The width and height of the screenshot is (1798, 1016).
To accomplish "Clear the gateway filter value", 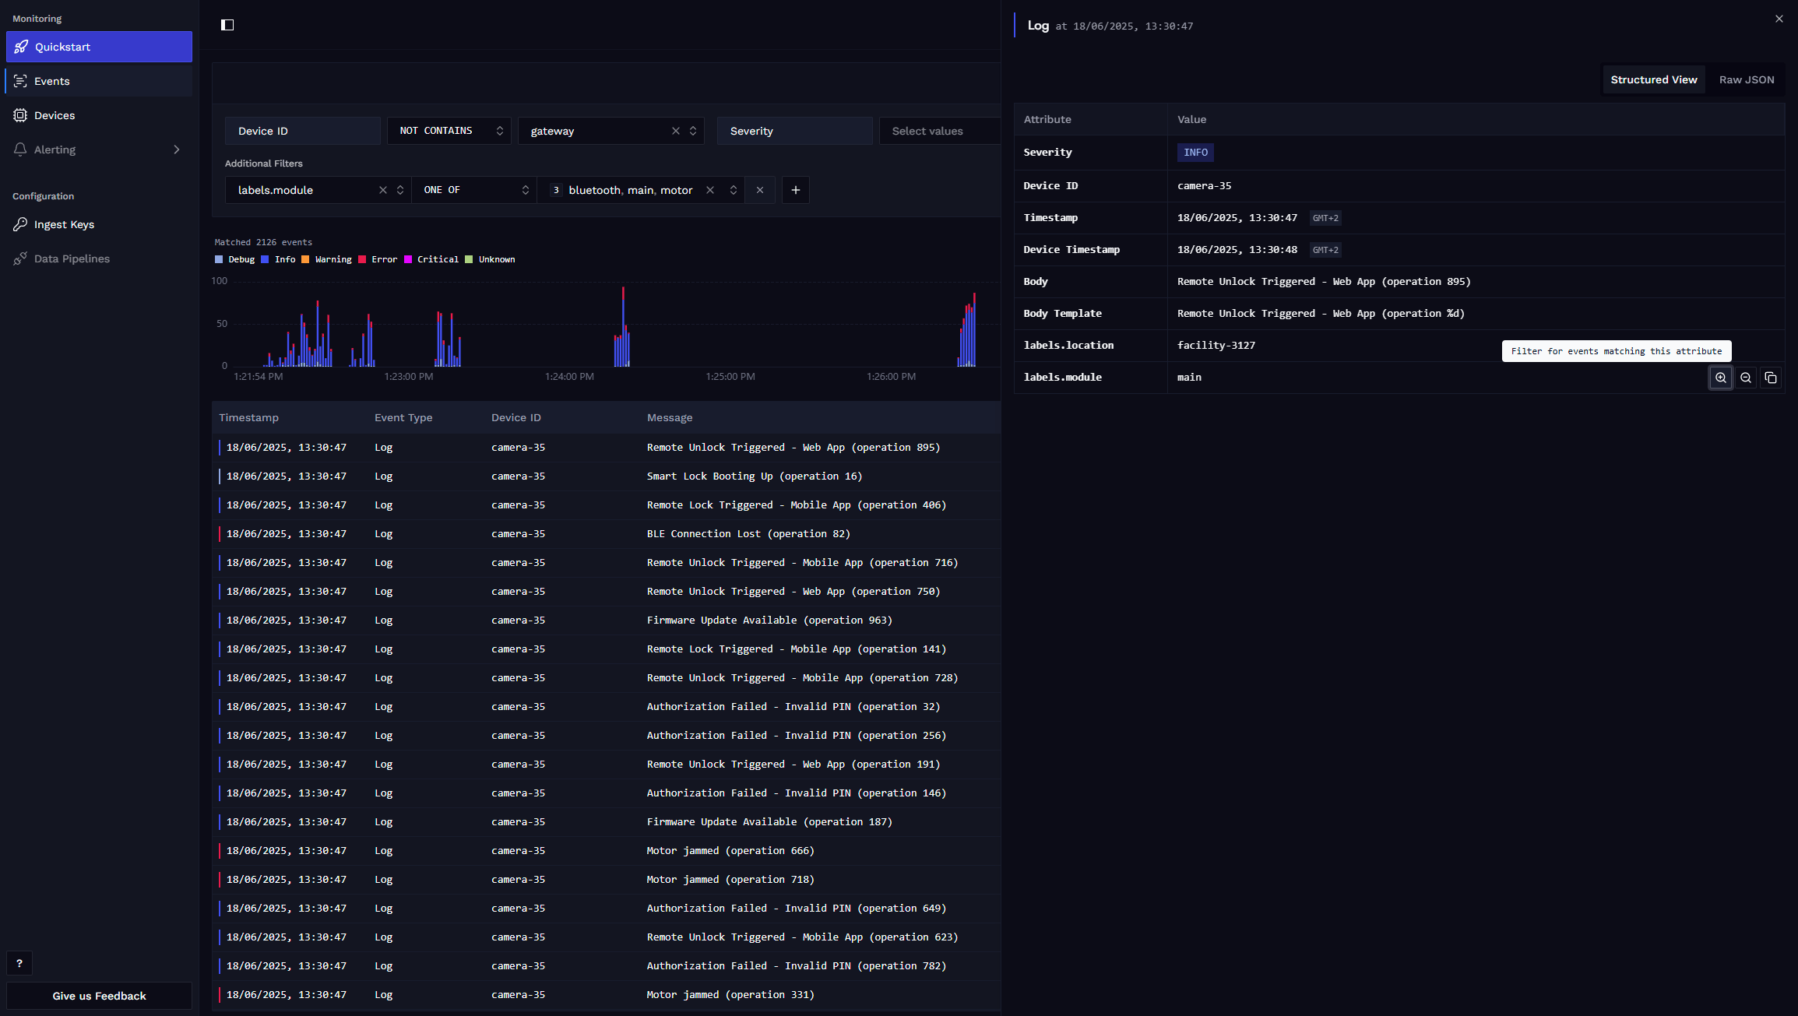I will 676,131.
